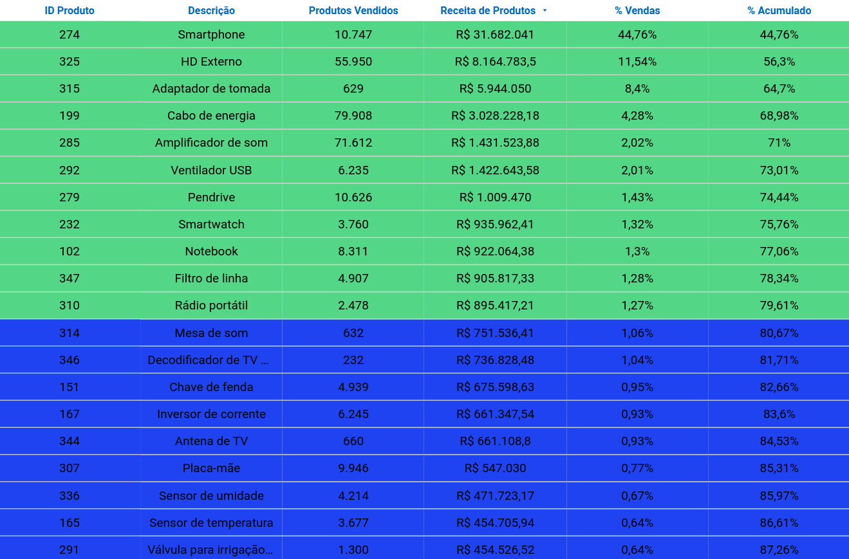Click the HD Externo row description
This screenshot has height=559, width=849.
211,62
